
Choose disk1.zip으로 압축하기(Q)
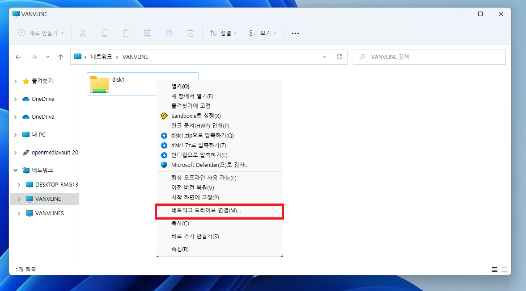click(220, 136)
